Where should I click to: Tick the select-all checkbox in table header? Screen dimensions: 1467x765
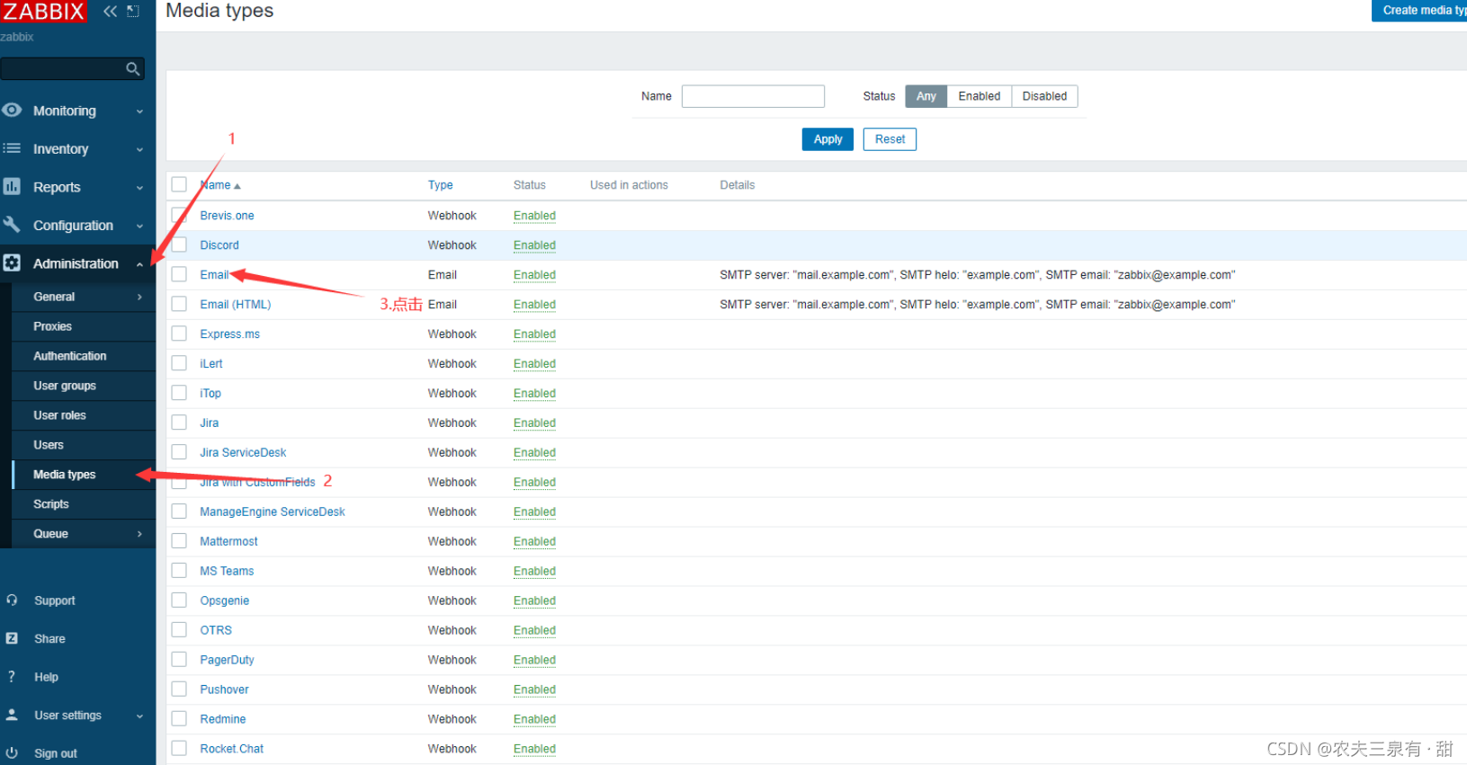tap(179, 184)
